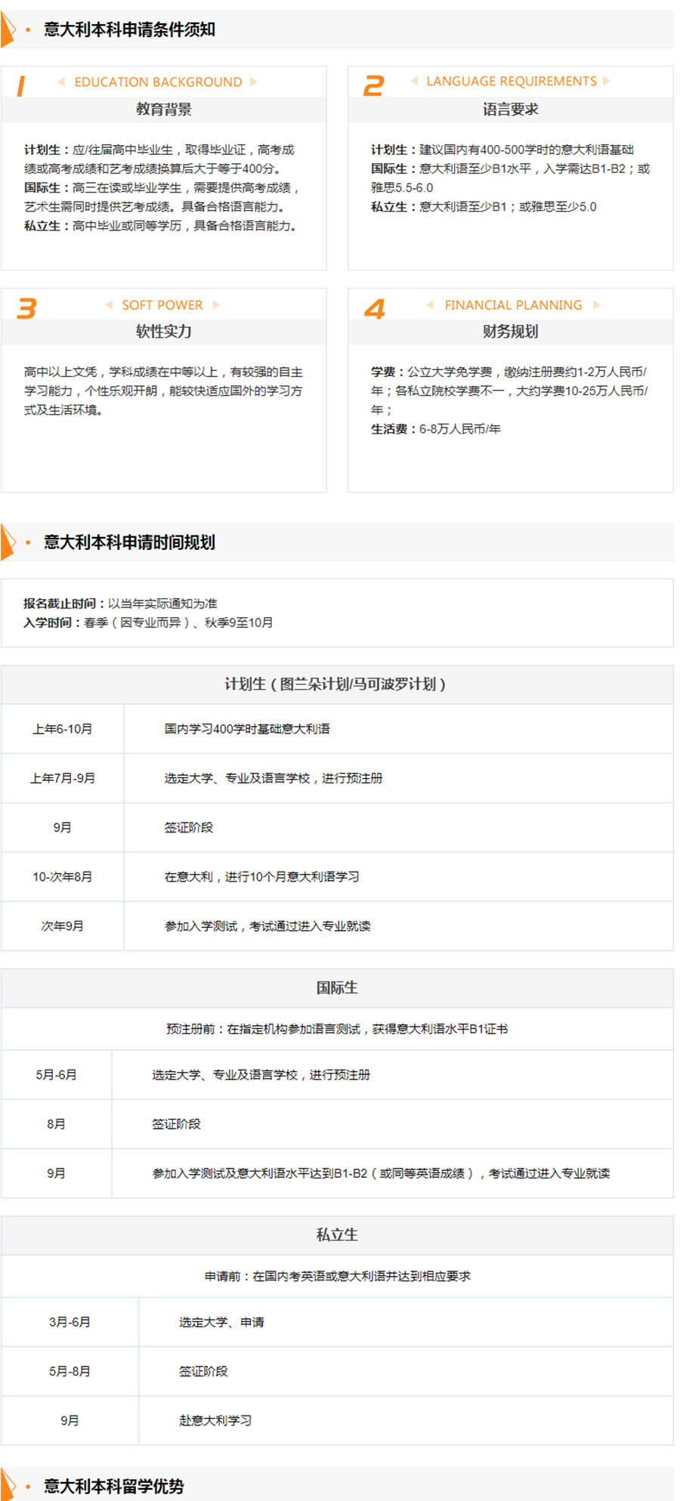This screenshot has width=680, height=1501.
Task: Click the orange number 2 icon
Action: [373, 85]
